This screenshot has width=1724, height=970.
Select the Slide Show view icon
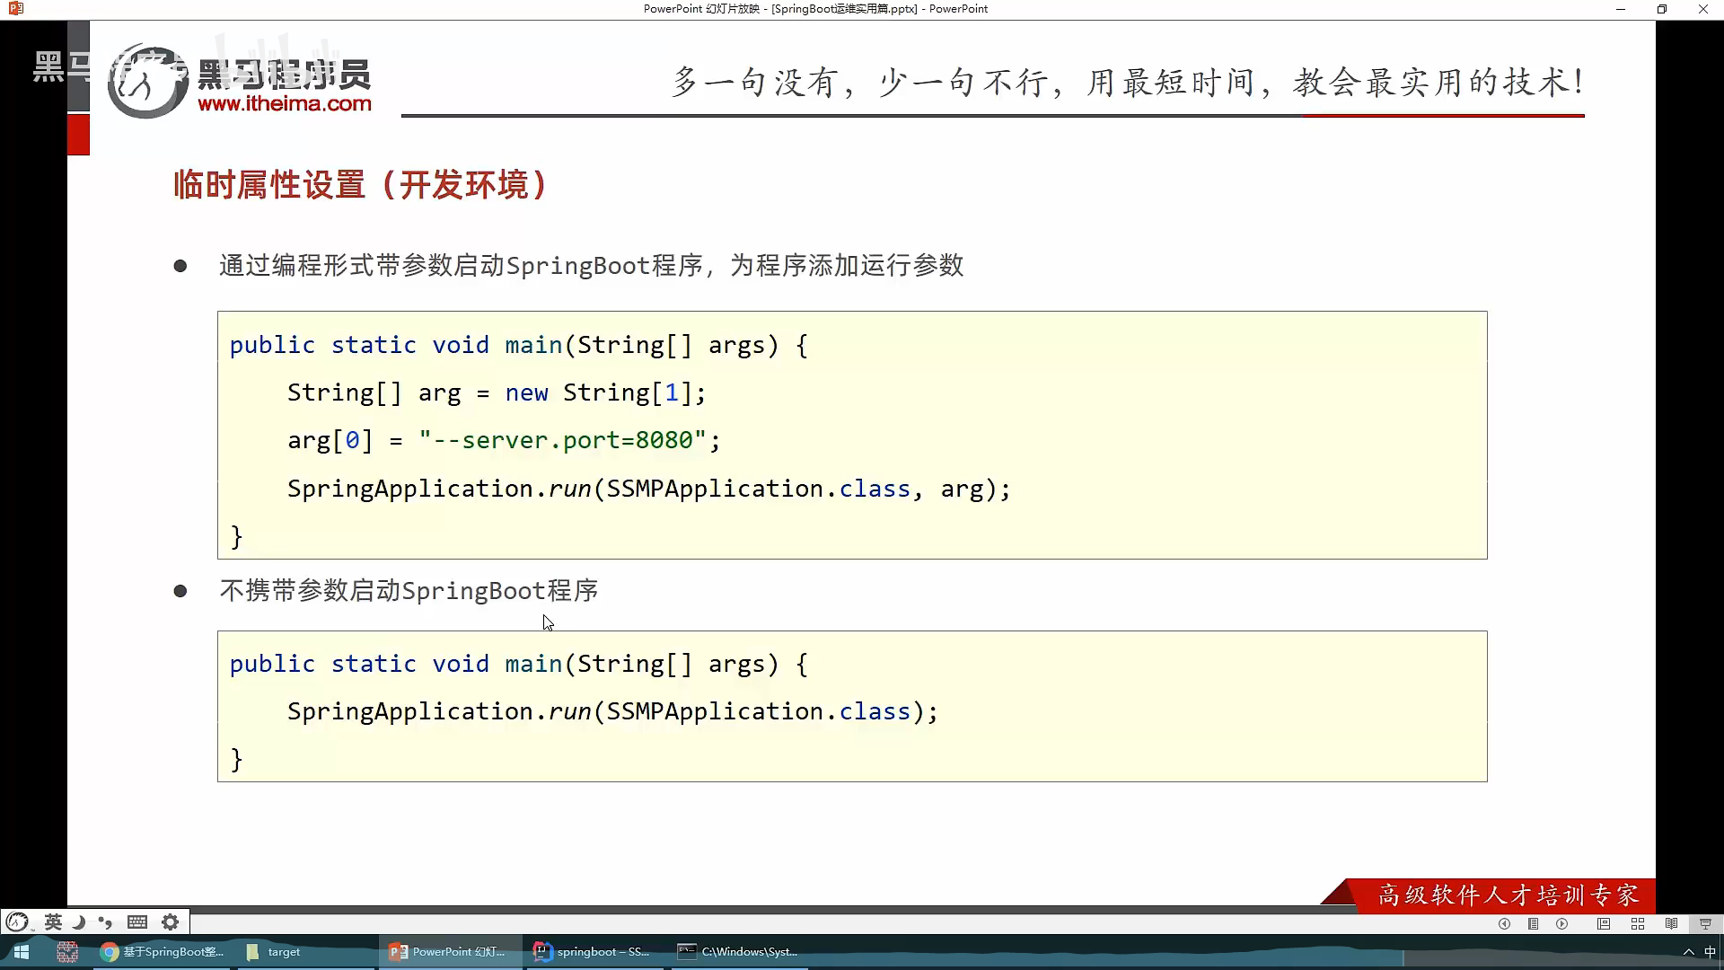tap(1705, 924)
